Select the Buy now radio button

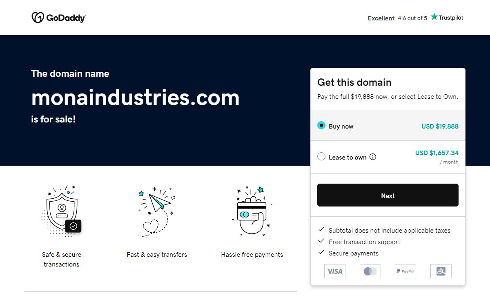[321, 126]
